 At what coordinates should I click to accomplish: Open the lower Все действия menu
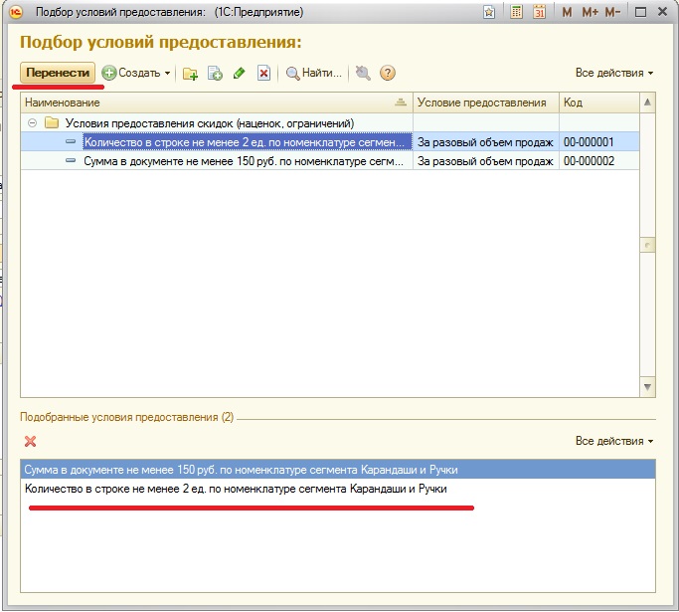[614, 440]
